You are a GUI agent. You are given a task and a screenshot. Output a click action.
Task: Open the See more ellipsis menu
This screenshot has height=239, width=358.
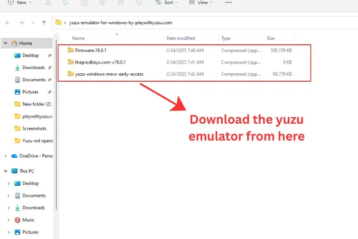pyautogui.click(x=228, y=2)
